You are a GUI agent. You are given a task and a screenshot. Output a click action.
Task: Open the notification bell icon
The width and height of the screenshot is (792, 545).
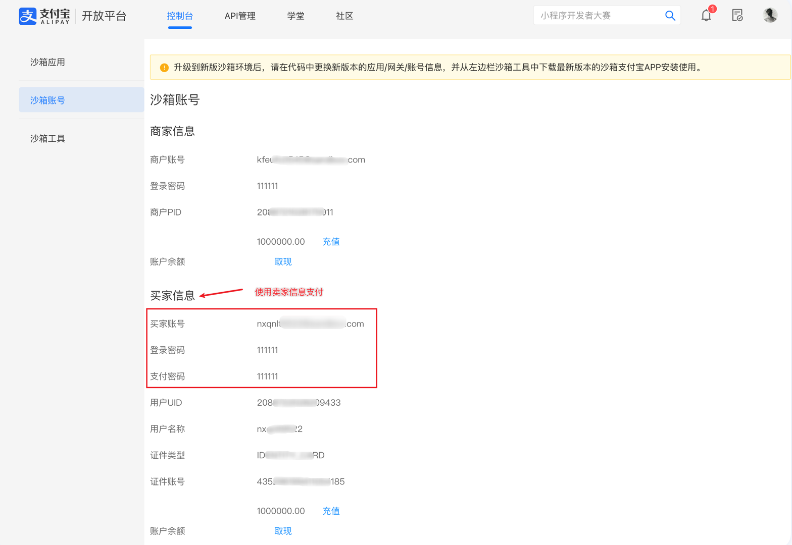[x=706, y=16]
